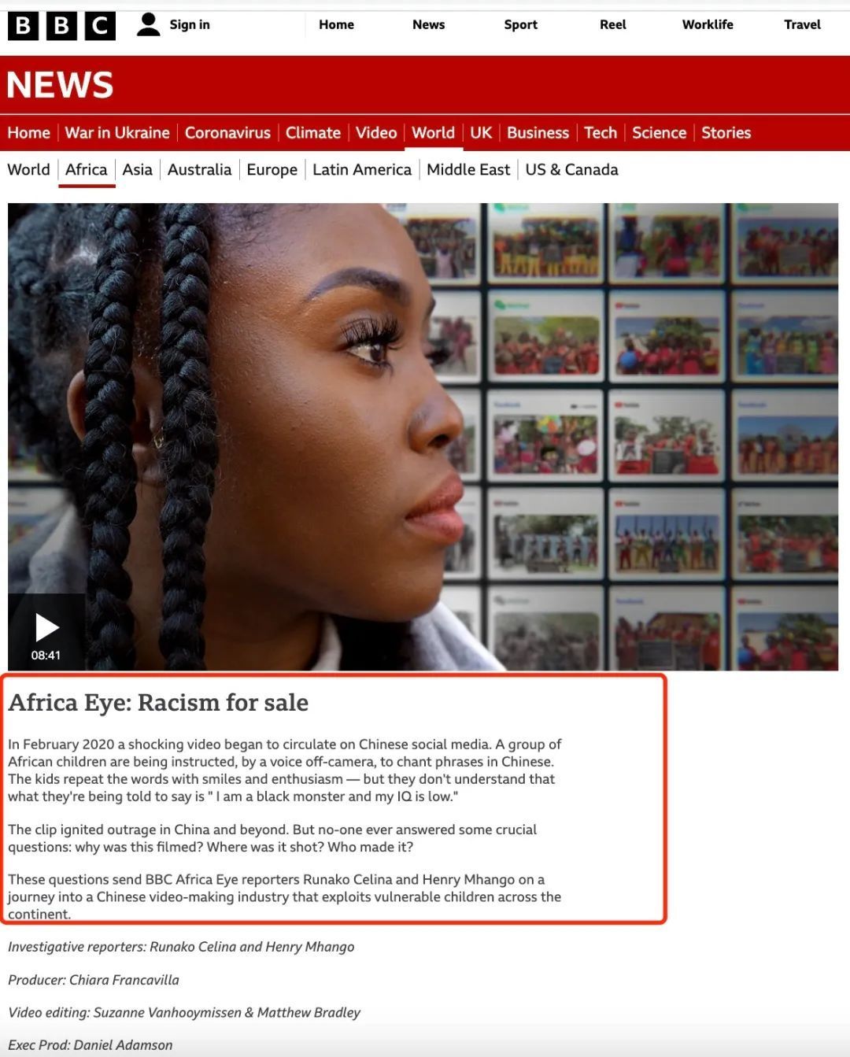Select the Coronavirus news section
850x1057 pixels.
(227, 132)
